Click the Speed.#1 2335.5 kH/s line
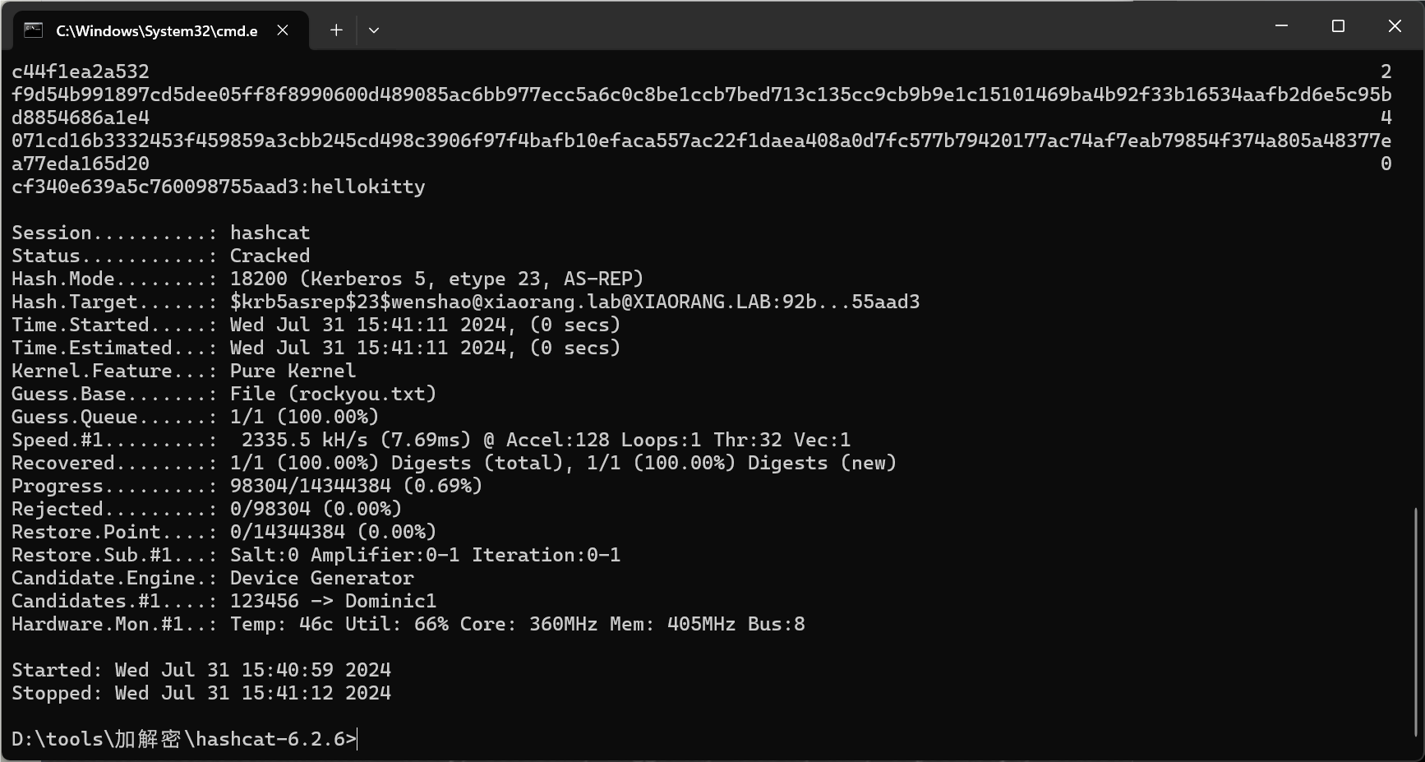This screenshot has width=1425, height=762. tap(431, 441)
